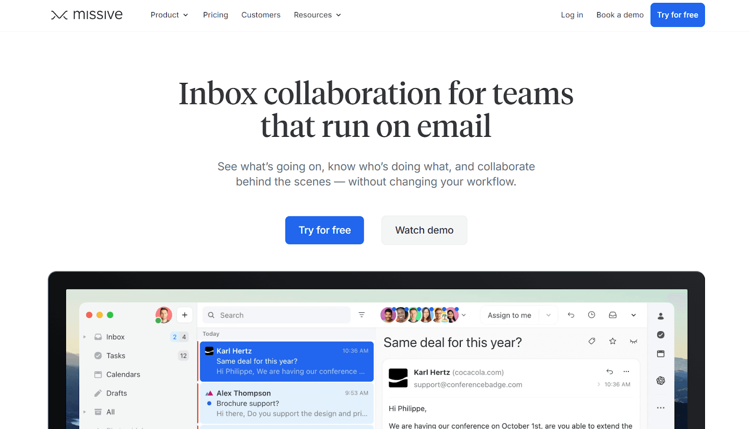Click into the Search field
This screenshot has height=429, width=750.
(x=277, y=315)
